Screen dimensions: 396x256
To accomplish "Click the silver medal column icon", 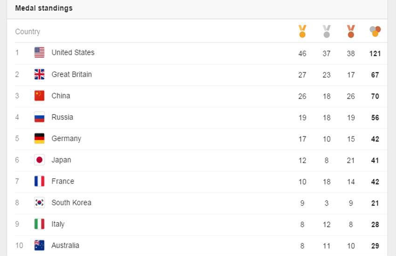I will pos(327,31).
